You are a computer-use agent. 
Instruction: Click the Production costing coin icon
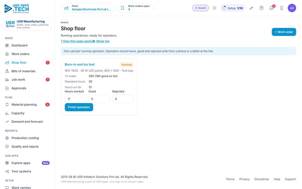click(7, 138)
